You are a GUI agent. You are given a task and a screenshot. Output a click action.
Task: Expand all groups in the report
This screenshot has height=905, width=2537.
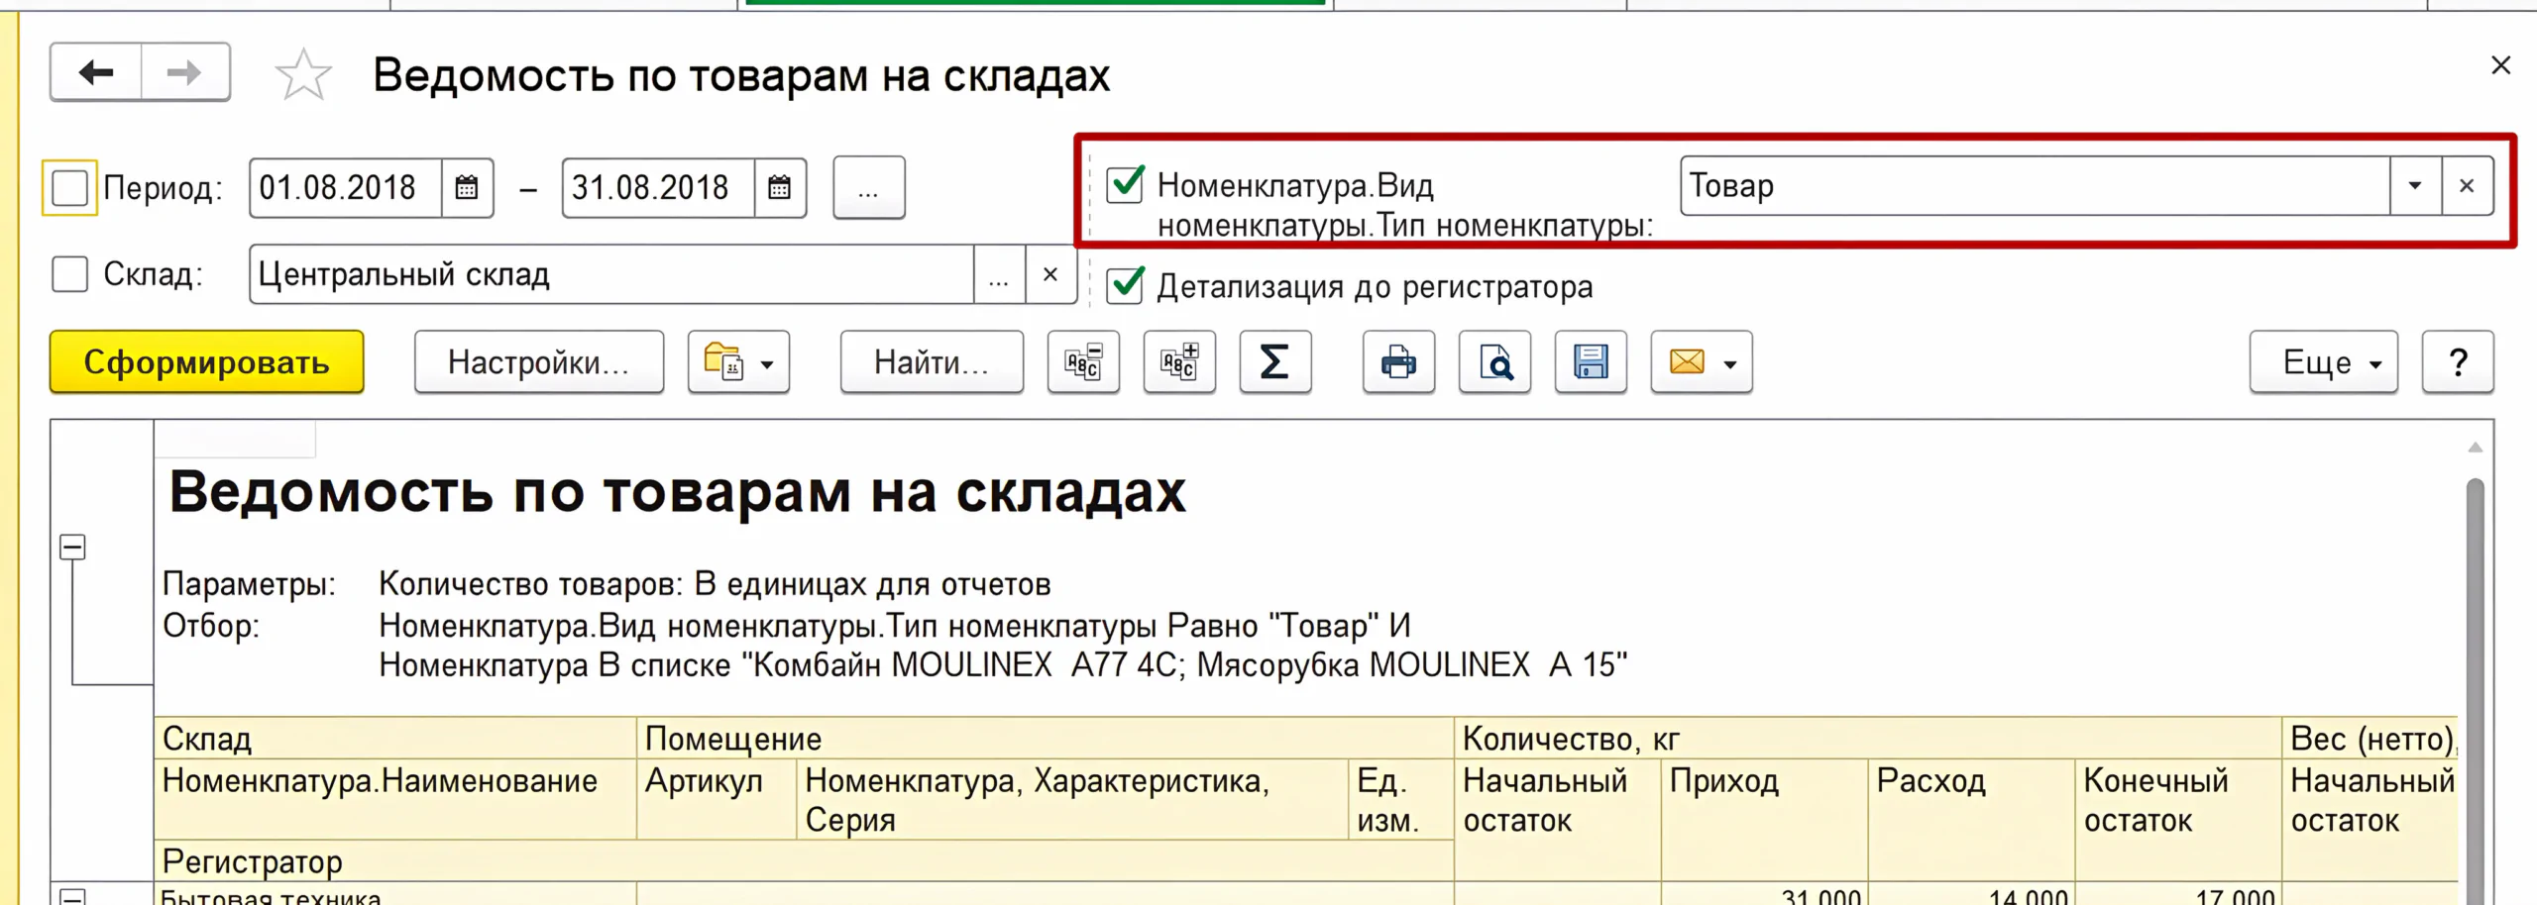pos(1179,362)
